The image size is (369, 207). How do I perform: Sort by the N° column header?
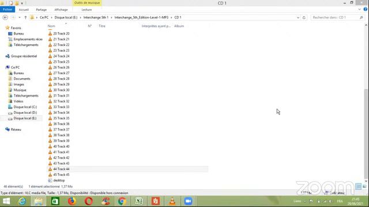click(90, 26)
